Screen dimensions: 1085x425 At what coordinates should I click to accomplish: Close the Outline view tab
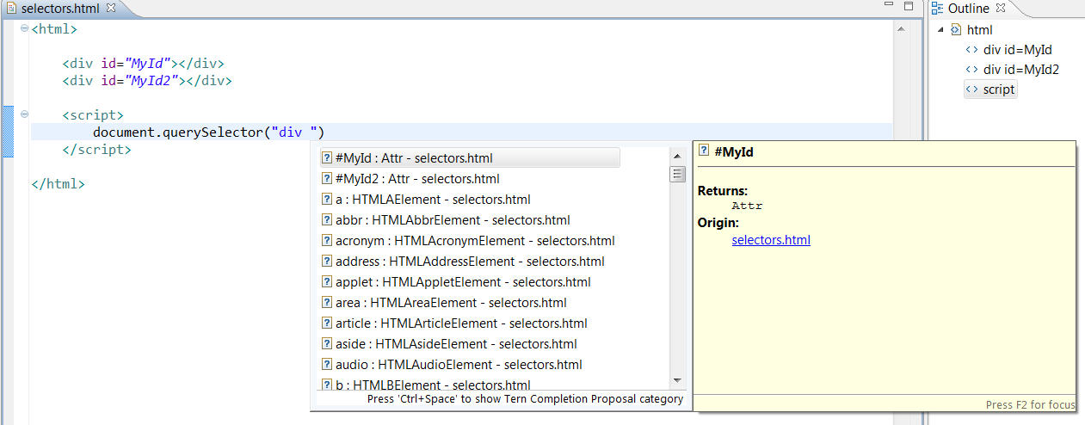coord(1000,8)
